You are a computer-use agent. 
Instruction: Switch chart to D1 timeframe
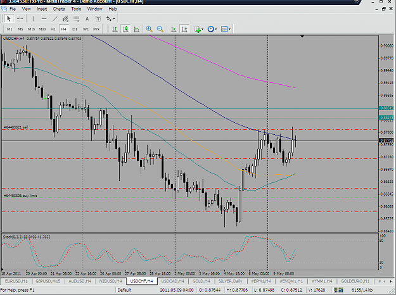[x=75, y=29]
